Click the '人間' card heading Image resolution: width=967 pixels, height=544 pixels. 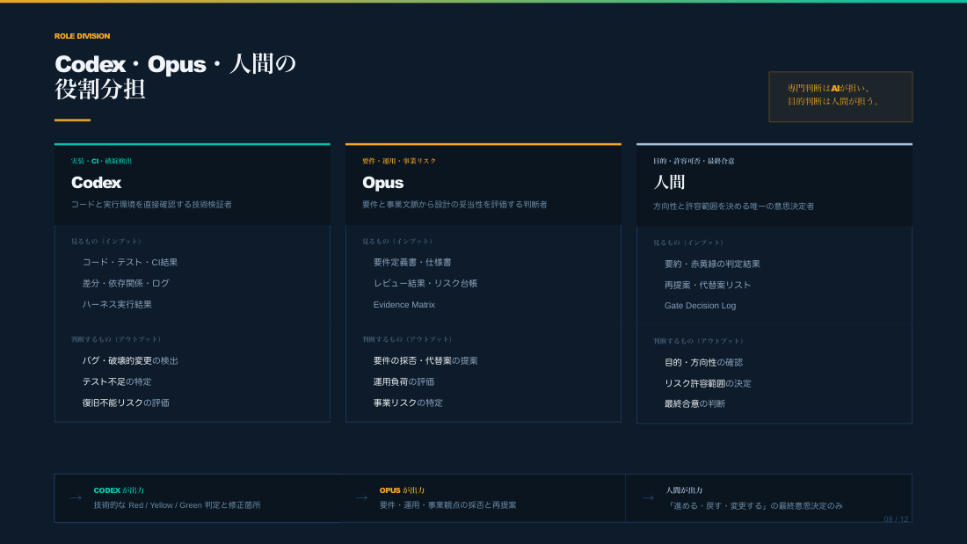[669, 183]
